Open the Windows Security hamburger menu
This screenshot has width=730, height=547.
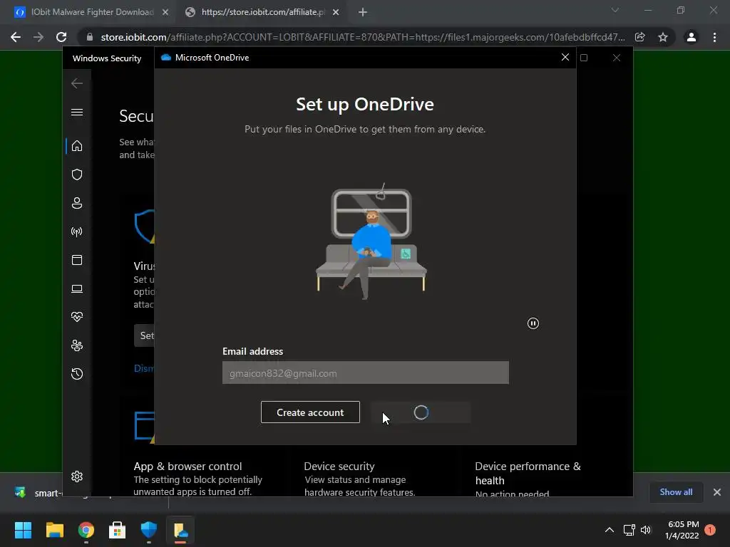pyautogui.click(x=77, y=112)
